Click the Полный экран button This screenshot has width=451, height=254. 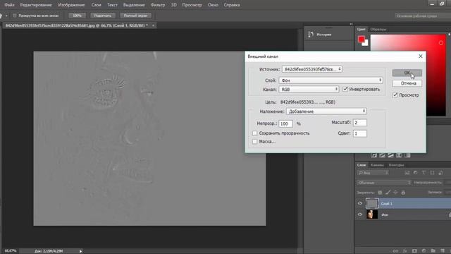135,16
